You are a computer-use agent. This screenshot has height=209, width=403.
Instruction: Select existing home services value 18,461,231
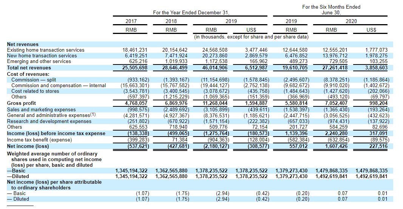[x=135, y=50]
